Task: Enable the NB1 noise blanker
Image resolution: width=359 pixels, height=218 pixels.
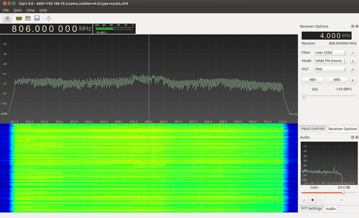Action: tap(313, 79)
